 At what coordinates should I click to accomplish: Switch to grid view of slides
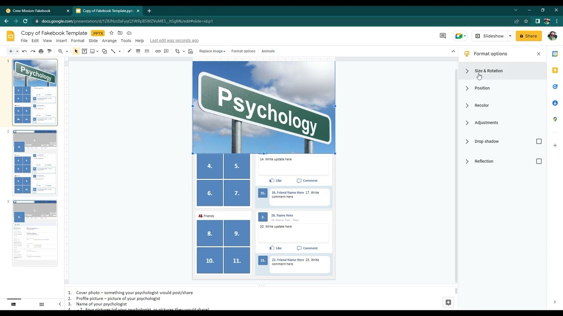41,304
